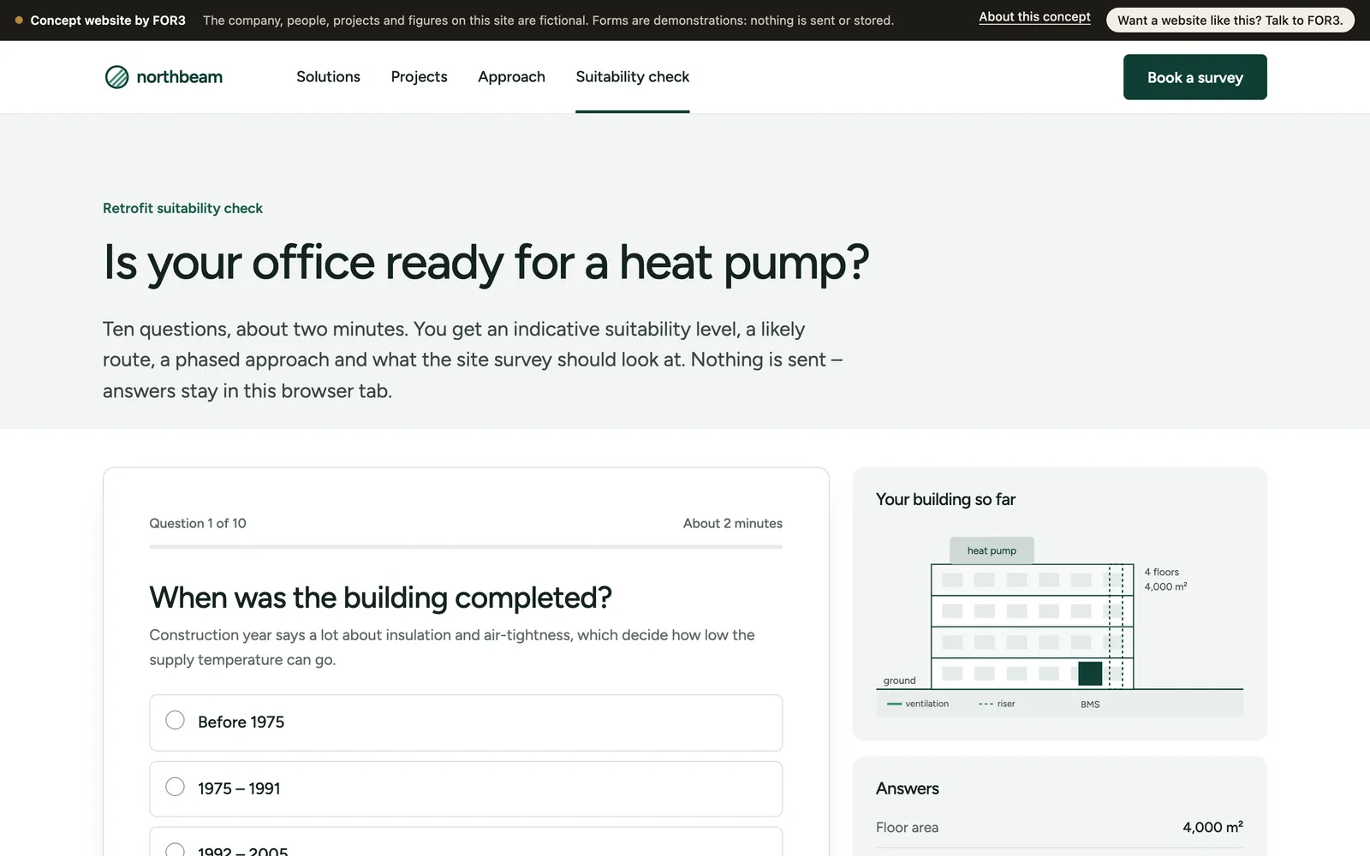Image resolution: width=1370 pixels, height=856 pixels.
Task: Click the question progress bar
Action: [x=466, y=546]
